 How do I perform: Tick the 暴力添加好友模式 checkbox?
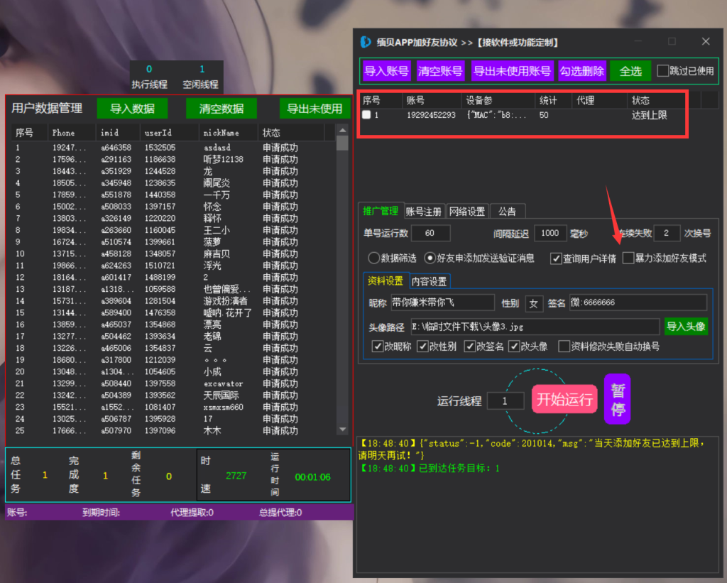pyautogui.click(x=628, y=258)
